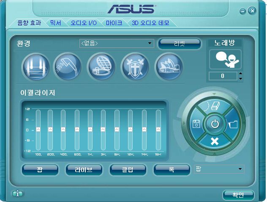
Task: Increase the 노래방 key value with up arrow
Action: point(240,73)
